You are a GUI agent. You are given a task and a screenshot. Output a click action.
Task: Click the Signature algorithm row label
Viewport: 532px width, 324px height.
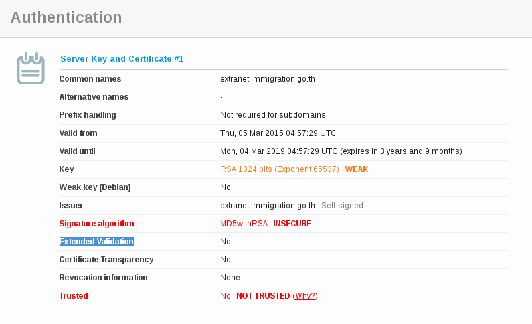[96, 224]
